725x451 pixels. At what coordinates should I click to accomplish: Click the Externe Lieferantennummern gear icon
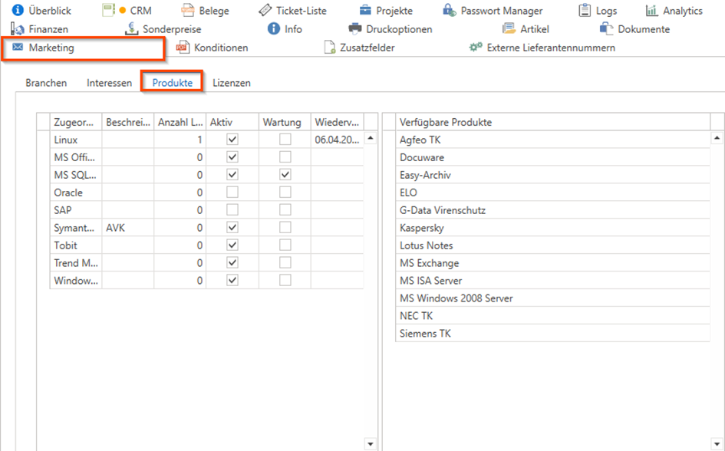click(x=476, y=48)
